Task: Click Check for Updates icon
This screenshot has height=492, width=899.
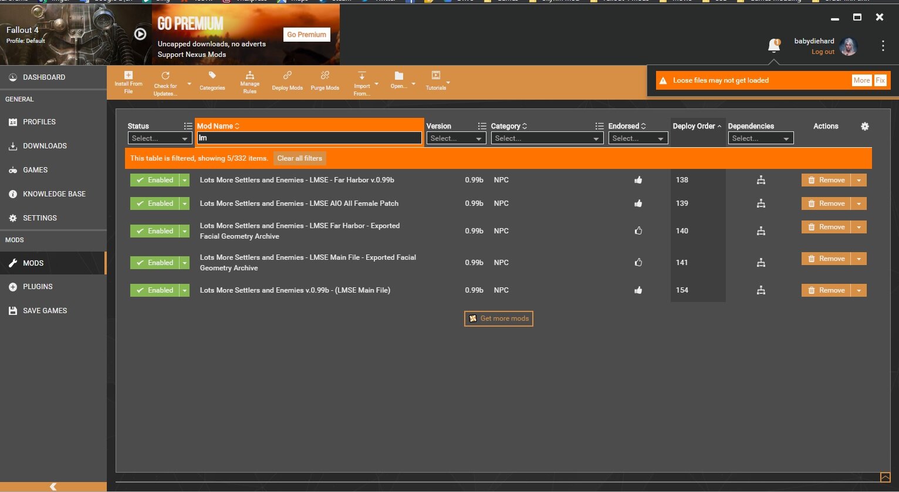Action: 165,76
